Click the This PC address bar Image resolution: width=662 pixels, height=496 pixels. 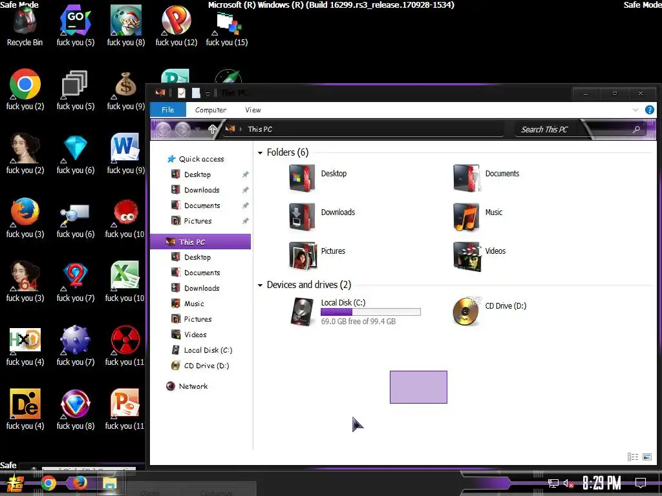click(x=363, y=129)
